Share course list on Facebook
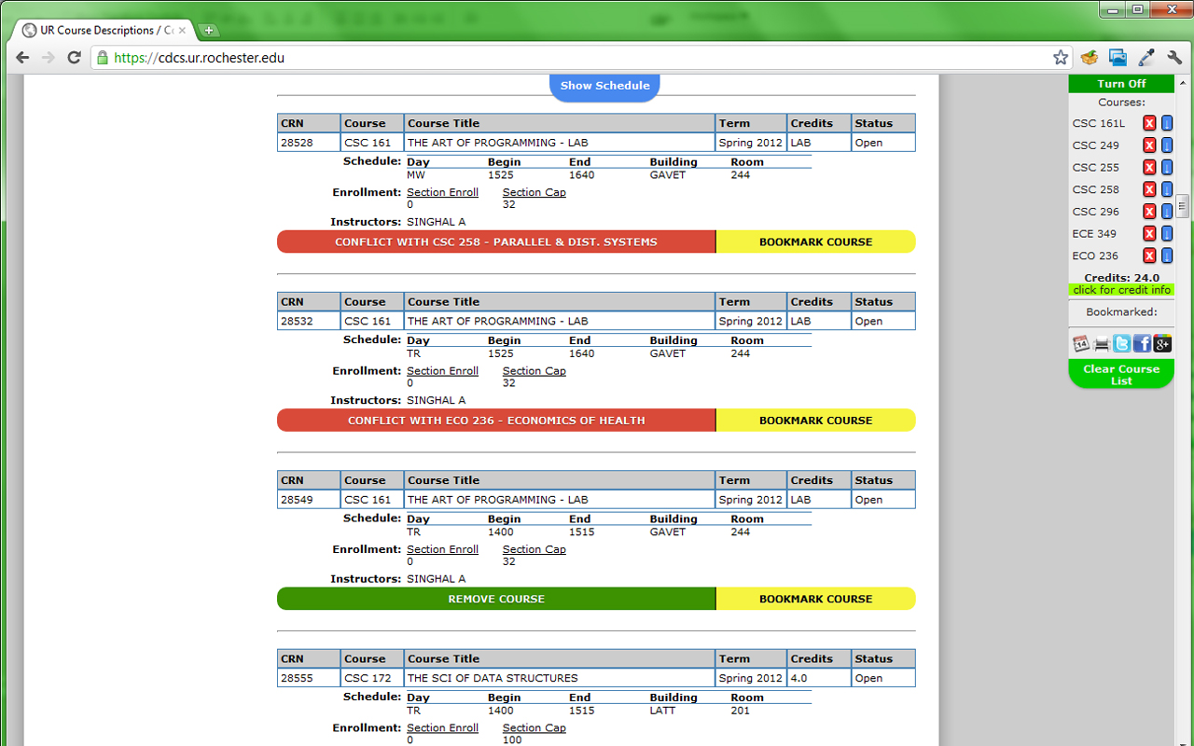1194x746 pixels. click(1142, 343)
